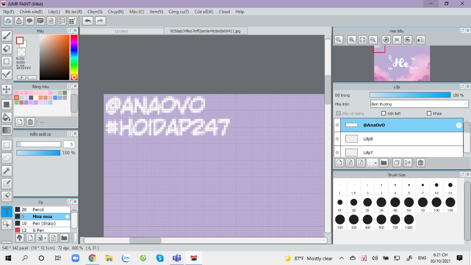Select the Lớp8 layer row
This screenshot has width=471, height=265.
(x=398, y=139)
